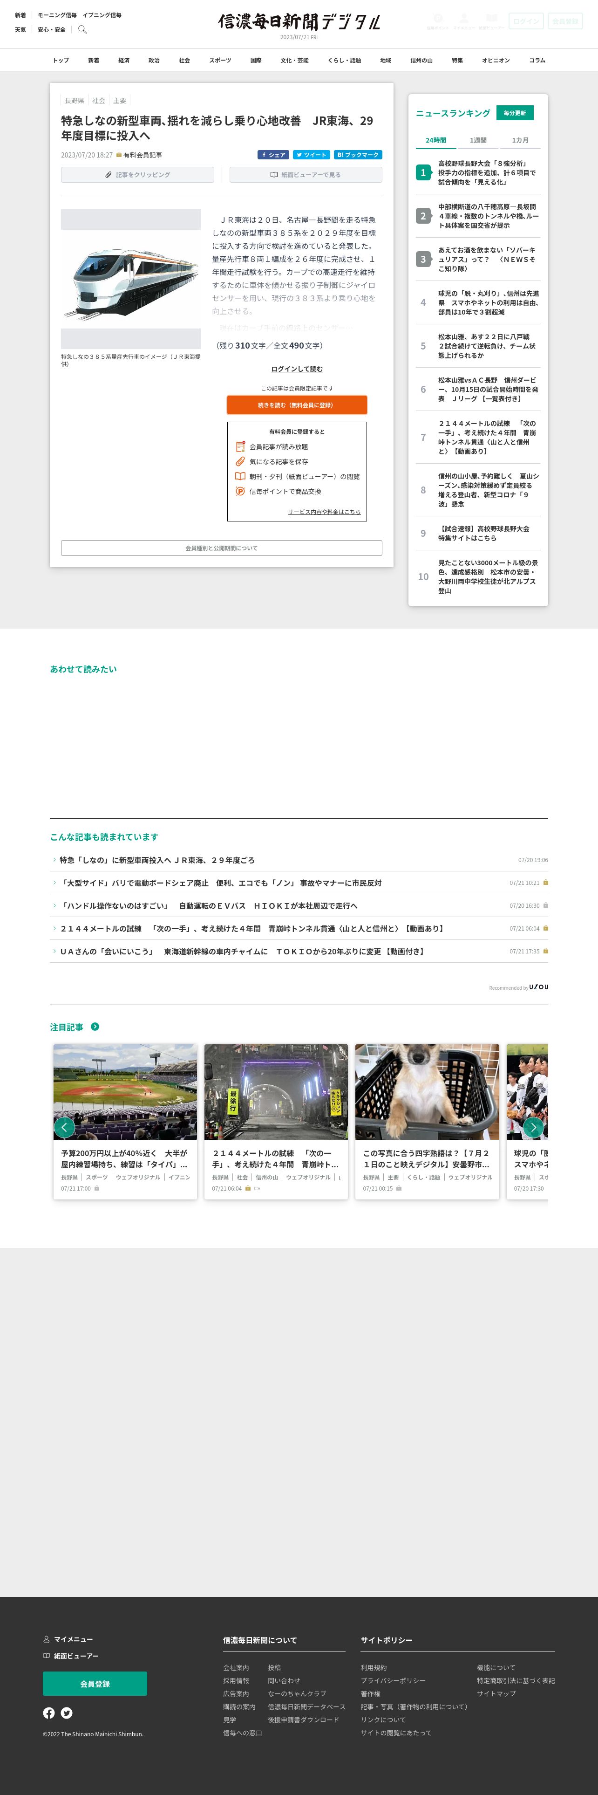598x1795 pixels.
Task: Click footer マイメニュー person icon
Action: point(47,1639)
